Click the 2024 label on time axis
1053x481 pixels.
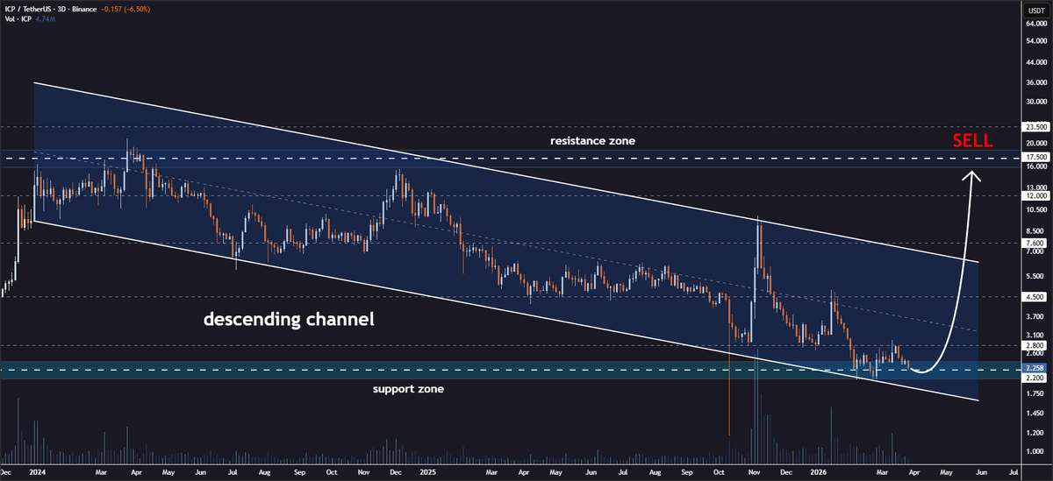[x=38, y=471]
